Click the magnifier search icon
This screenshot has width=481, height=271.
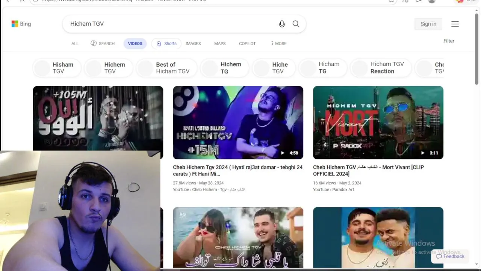click(296, 24)
